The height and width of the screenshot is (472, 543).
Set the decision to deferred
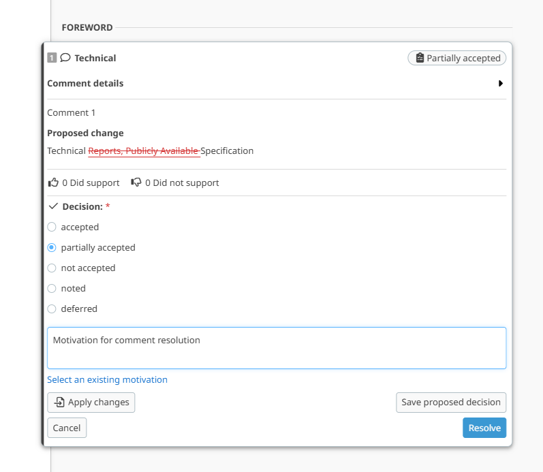tap(52, 309)
